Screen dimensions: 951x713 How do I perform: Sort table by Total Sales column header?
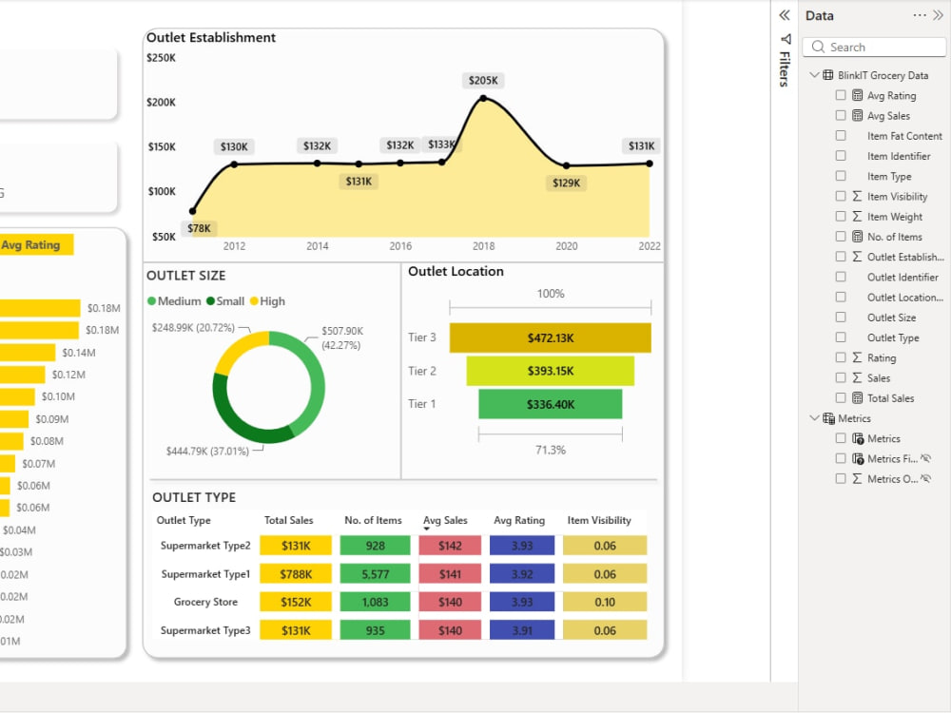coord(289,520)
